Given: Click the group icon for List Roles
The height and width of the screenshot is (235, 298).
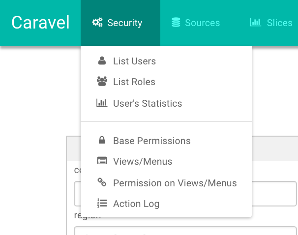Looking at the screenshot, I should pos(102,82).
